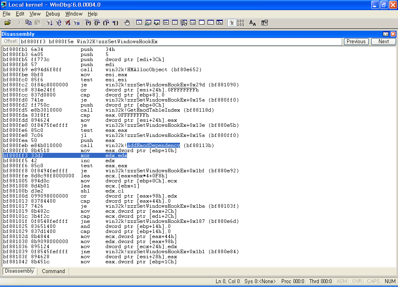Select the Disassembly tab at bottom
398x287 pixels.
pos(19,271)
